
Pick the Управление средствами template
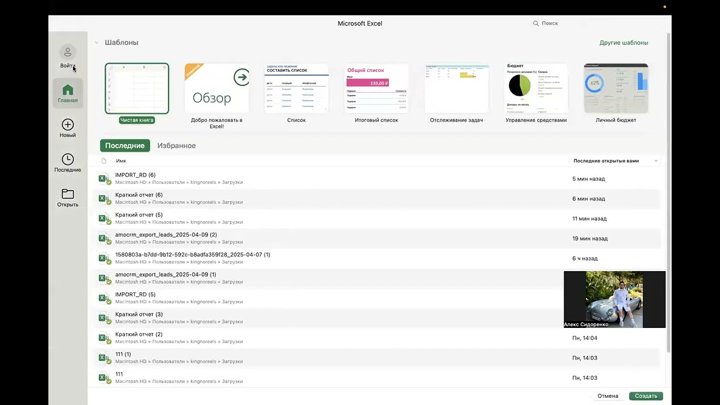point(536,88)
